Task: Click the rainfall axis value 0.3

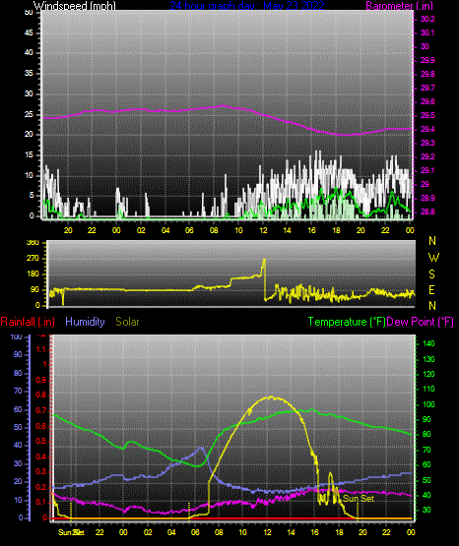Action: 41,472
